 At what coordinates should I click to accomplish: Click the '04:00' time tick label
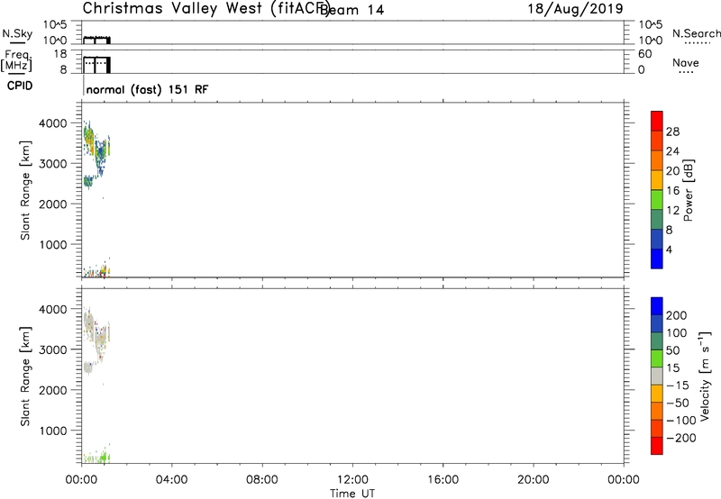[x=171, y=480]
